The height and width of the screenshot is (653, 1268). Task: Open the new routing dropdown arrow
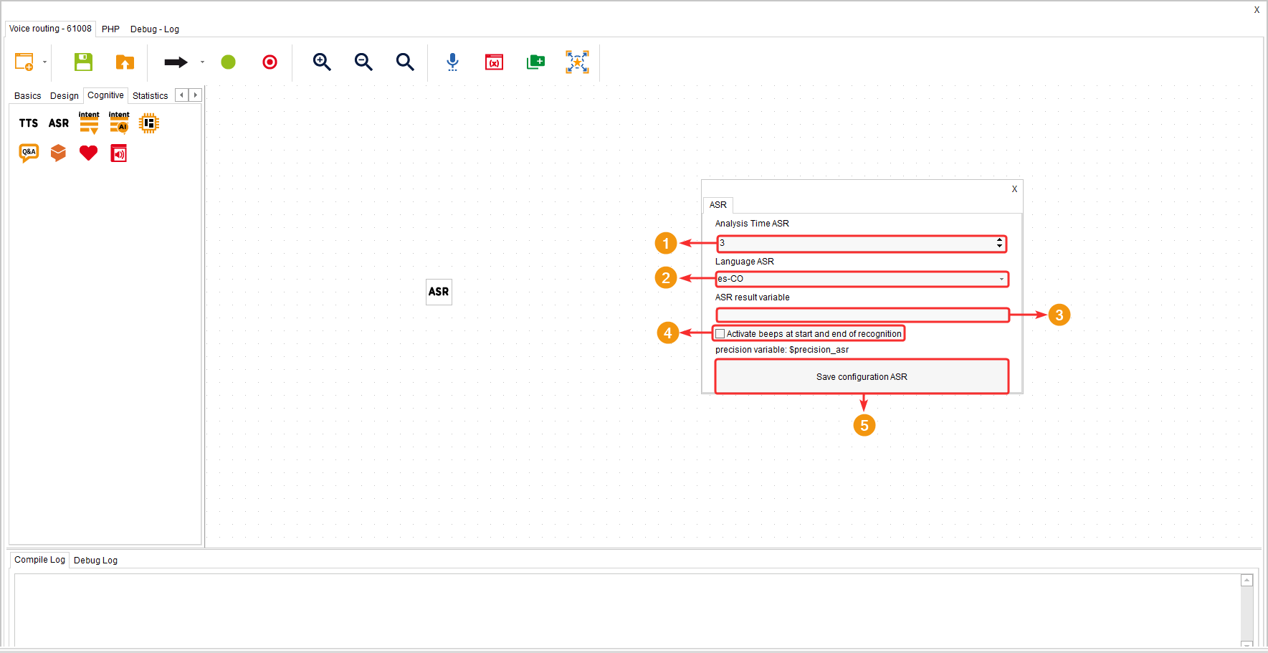coord(45,62)
